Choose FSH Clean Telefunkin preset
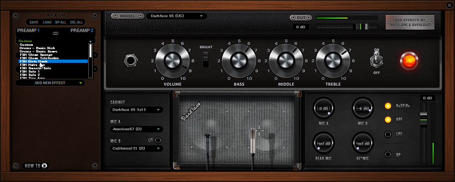Screen dimensions: 455x182 pyautogui.click(x=54, y=58)
